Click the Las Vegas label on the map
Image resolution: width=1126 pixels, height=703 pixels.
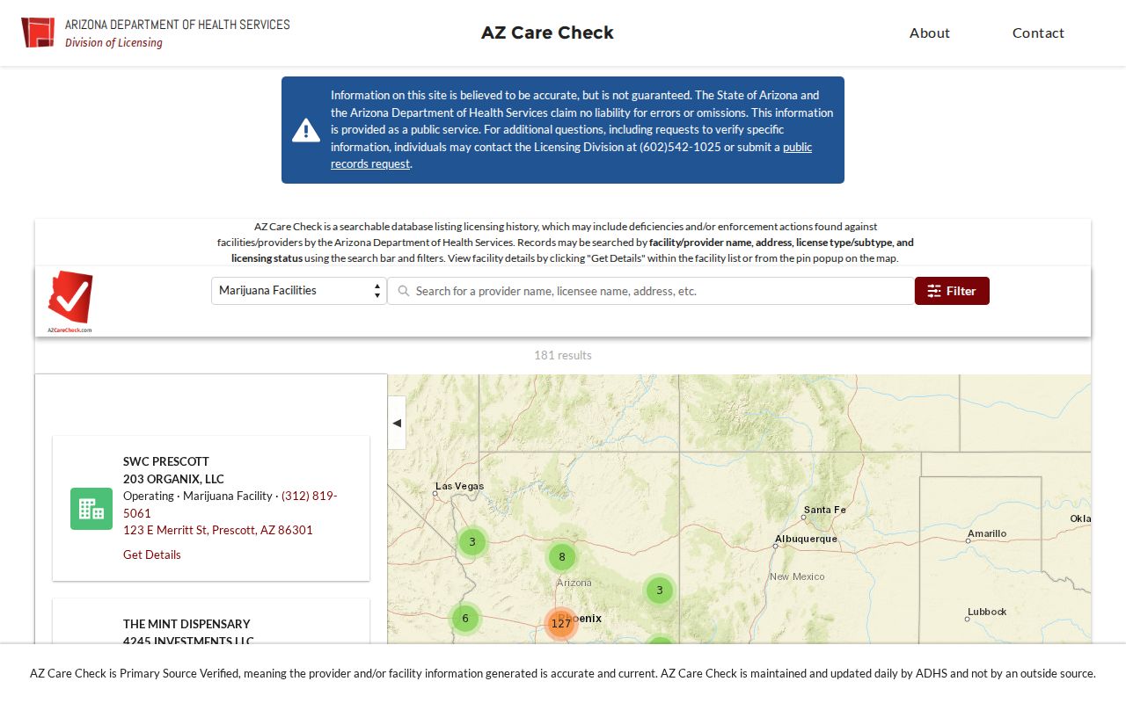[459, 486]
